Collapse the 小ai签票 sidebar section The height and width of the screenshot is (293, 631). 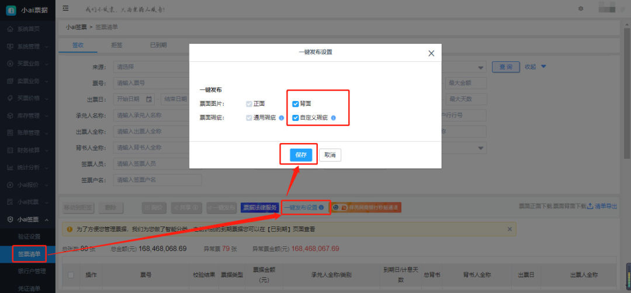[x=47, y=219]
